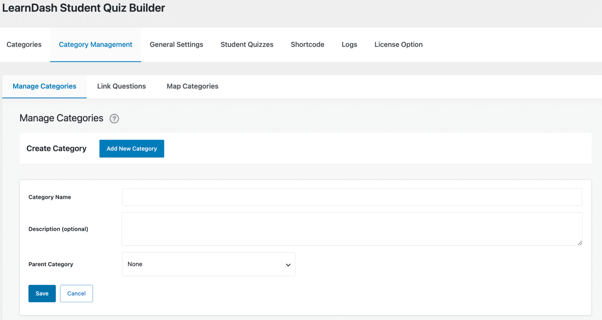Open the License Option tab

click(398, 44)
